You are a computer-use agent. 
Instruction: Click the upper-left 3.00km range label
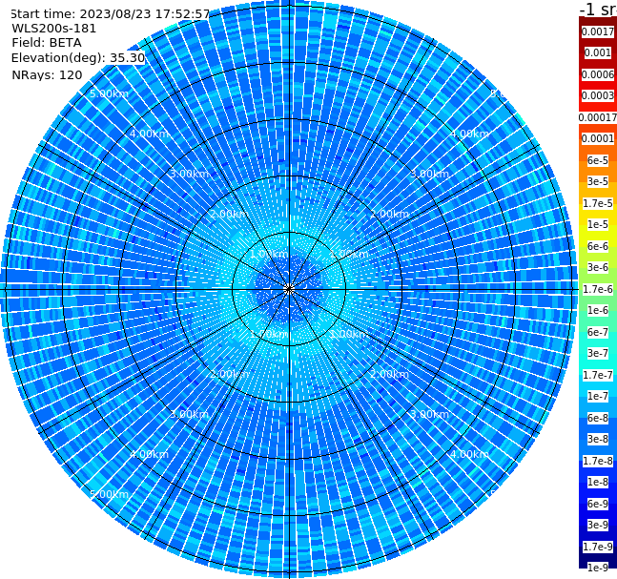(189, 174)
